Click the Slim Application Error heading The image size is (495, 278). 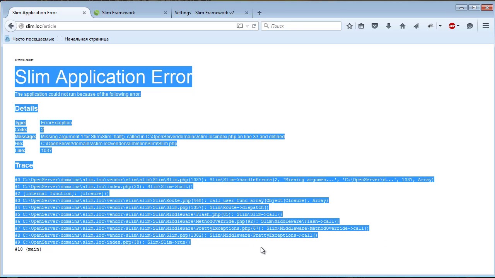pos(103,77)
